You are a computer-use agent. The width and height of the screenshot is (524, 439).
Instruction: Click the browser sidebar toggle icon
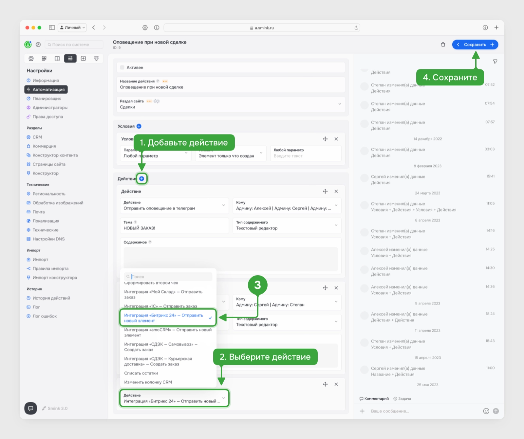tap(52, 27)
